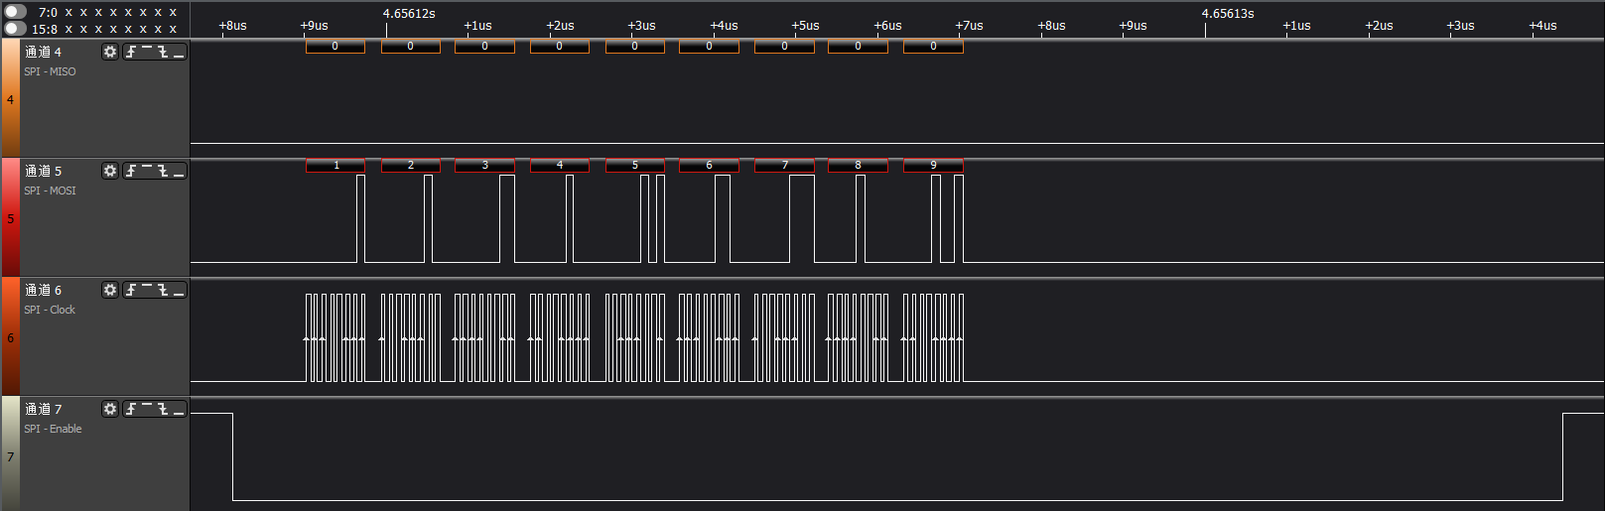Click the 4.65612s time ruler marker
Image resolution: width=1605 pixels, height=511 pixels.
tap(409, 14)
